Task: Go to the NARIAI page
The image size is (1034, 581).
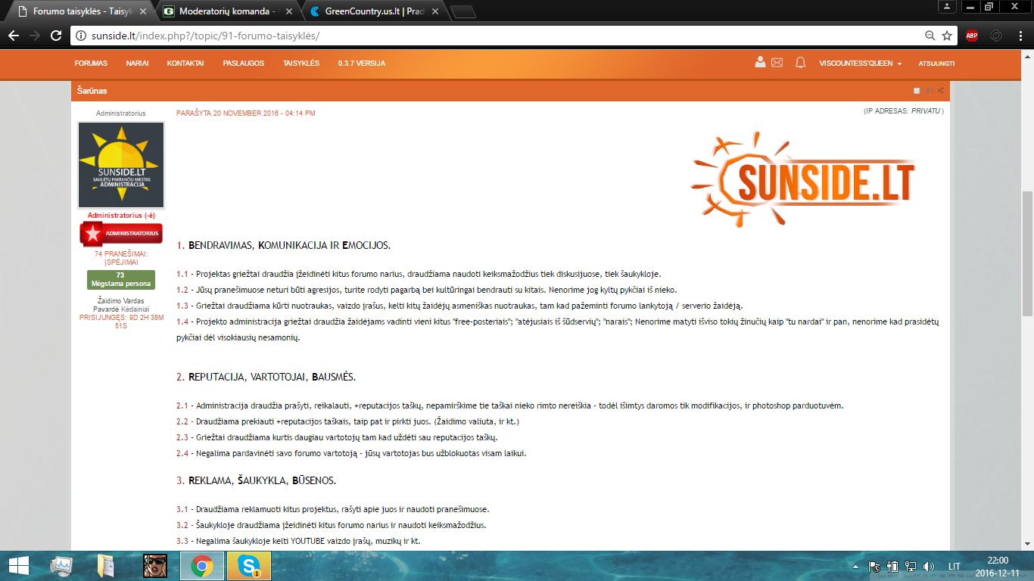Action: [x=137, y=64]
